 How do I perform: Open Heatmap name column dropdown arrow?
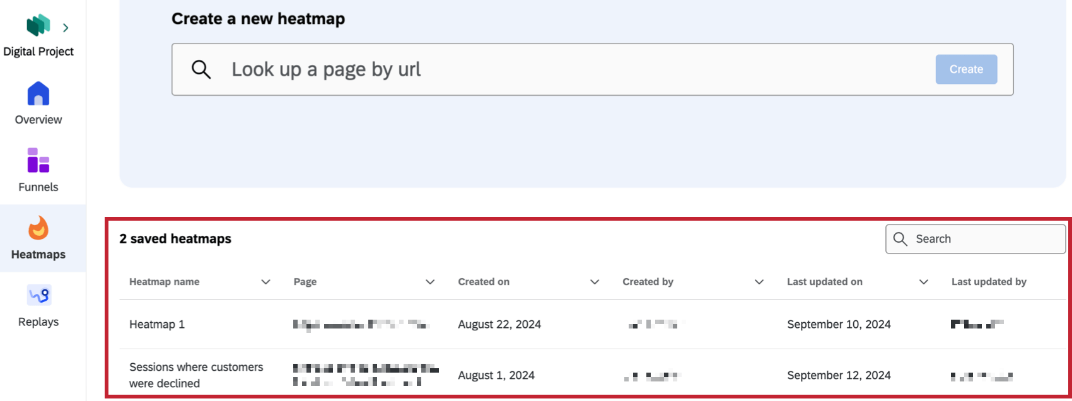pyautogui.click(x=266, y=282)
